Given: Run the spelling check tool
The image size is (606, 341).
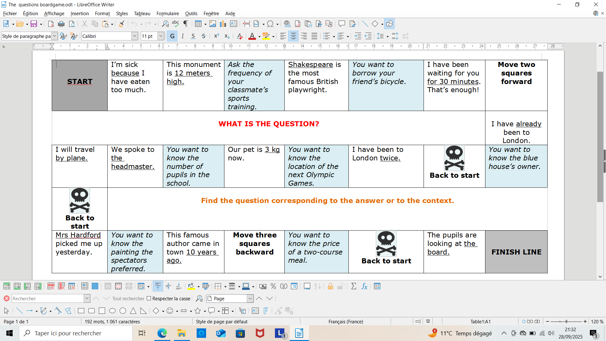Looking at the screenshot, I should click(175, 24).
